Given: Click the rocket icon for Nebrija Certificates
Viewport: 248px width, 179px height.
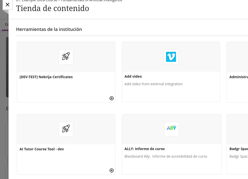Looking at the screenshot, I should pos(66,57).
